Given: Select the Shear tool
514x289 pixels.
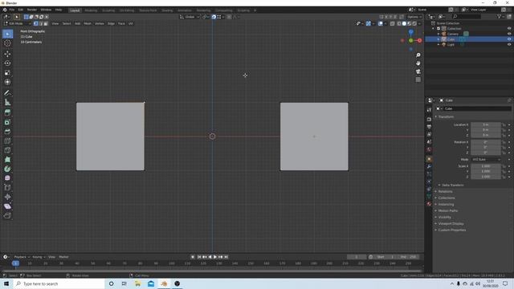Looking at the screenshot, I should (7, 206).
